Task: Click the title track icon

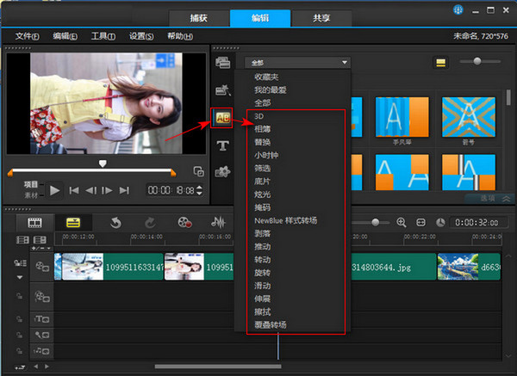Action: click(42, 319)
